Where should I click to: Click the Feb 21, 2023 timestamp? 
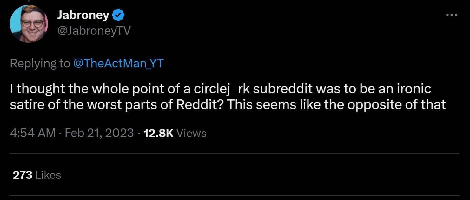99,133
